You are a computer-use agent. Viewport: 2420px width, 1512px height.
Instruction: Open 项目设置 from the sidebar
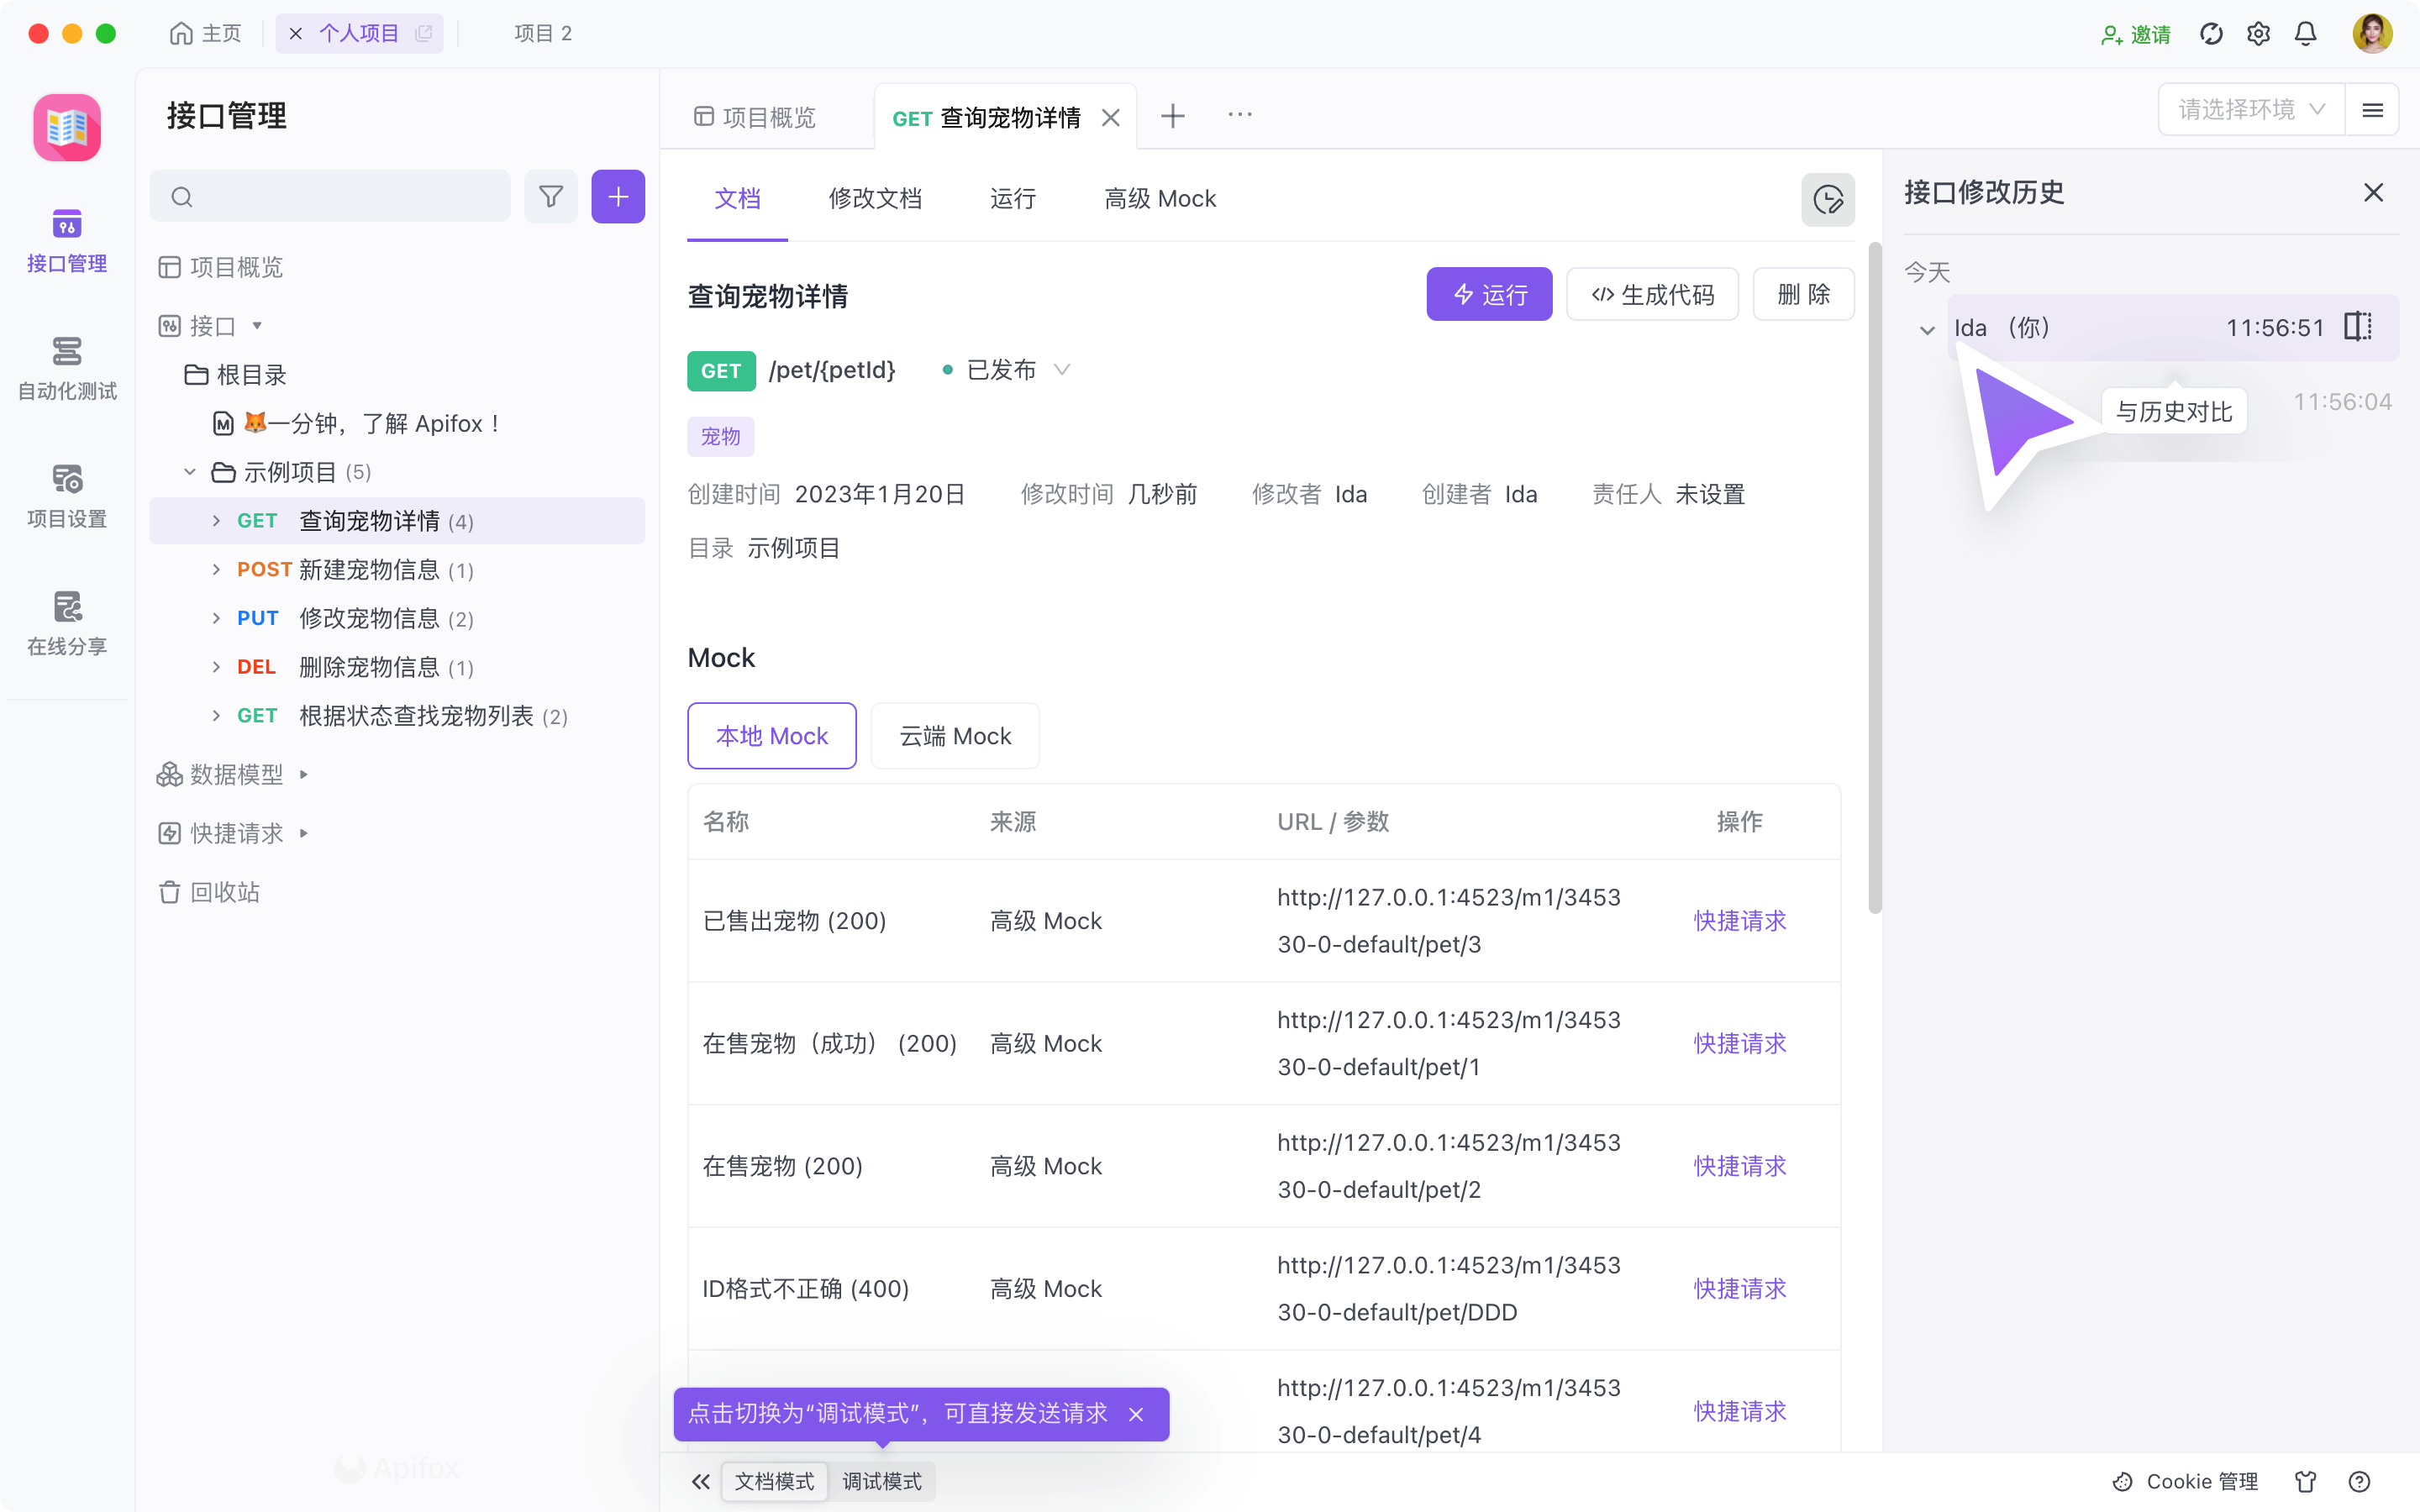point(66,496)
